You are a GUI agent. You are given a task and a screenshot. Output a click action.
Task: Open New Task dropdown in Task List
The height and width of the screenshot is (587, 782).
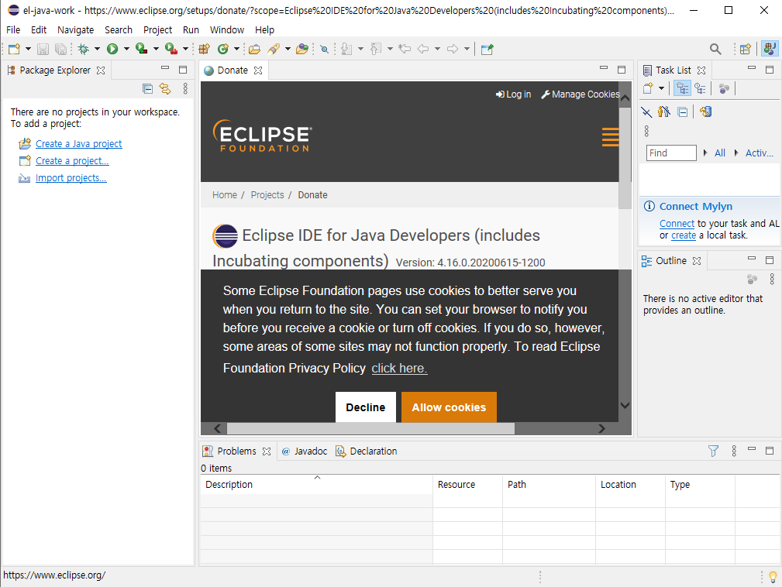coord(661,89)
